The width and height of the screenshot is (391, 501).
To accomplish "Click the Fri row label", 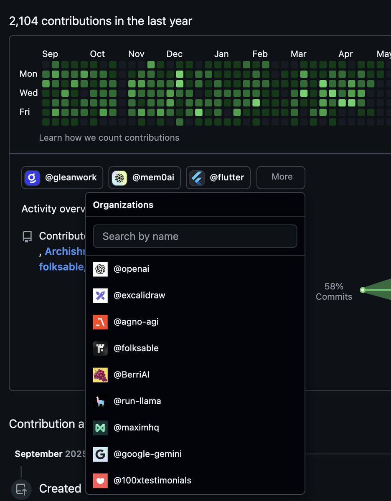I will point(25,112).
